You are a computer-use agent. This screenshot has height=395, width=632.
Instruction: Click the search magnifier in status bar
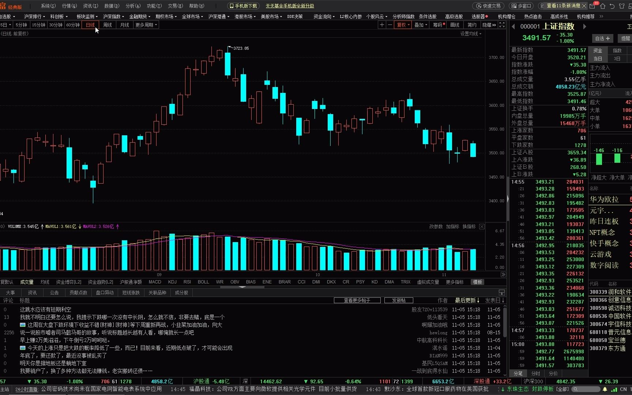tap(576, 389)
